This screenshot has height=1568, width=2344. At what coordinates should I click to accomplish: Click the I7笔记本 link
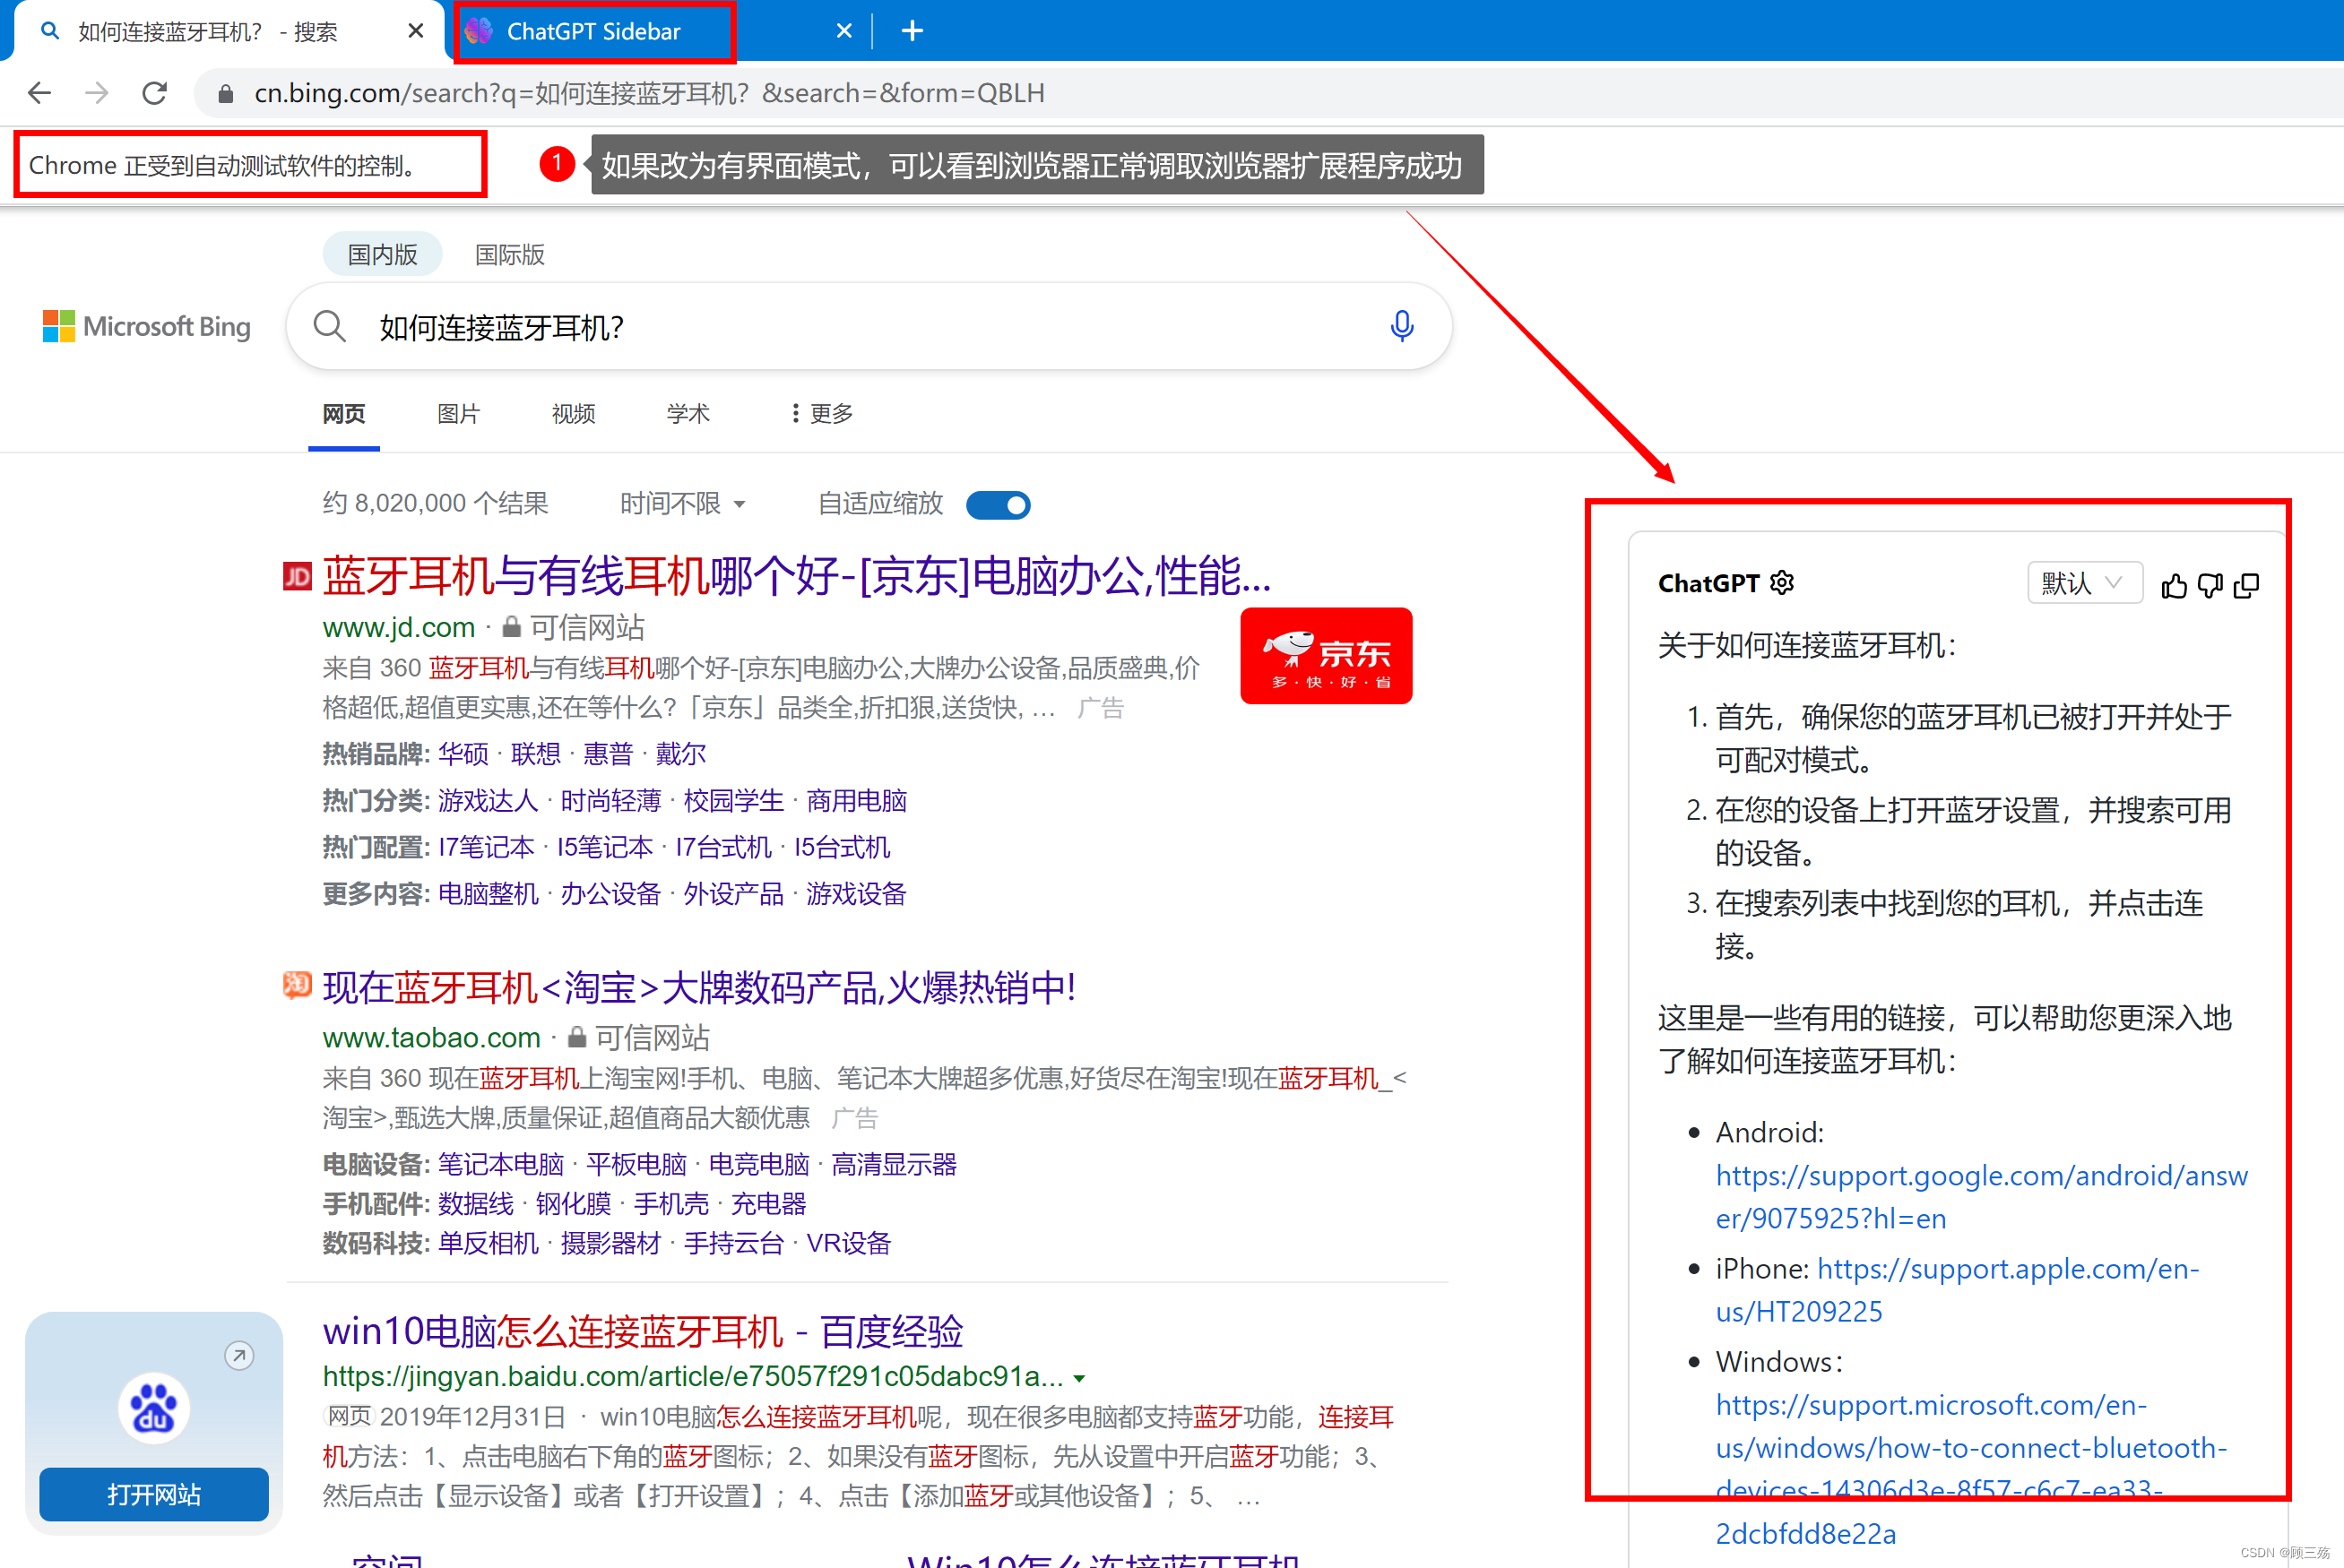(x=486, y=847)
